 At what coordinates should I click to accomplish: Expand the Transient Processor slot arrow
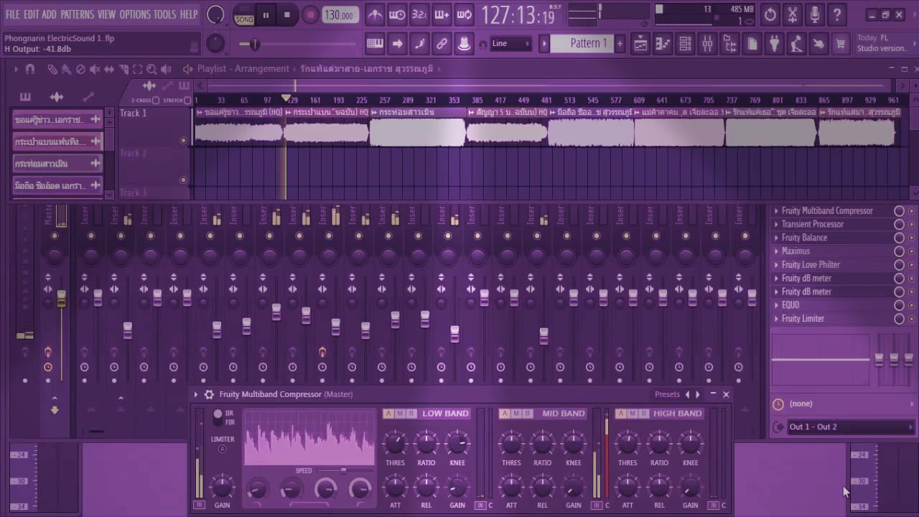point(776,224)
